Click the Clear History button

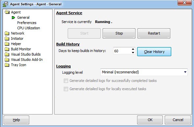pos(154,52)
